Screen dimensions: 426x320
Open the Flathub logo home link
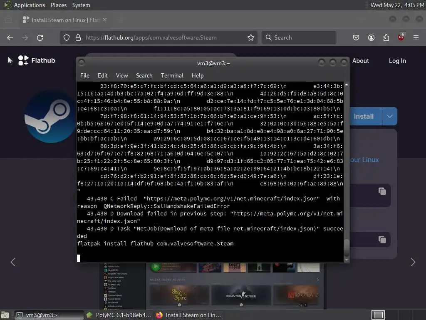[x=37, y=60]
